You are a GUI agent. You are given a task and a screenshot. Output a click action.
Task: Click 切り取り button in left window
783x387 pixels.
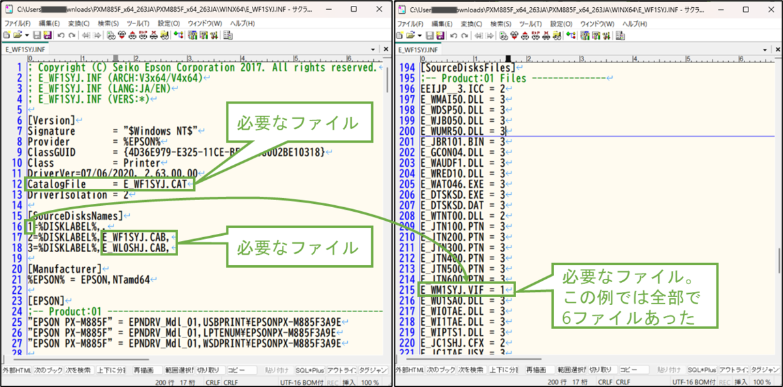click(210, 370)
